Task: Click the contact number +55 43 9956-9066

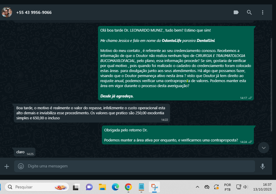Action: click(x=34, y=12)
